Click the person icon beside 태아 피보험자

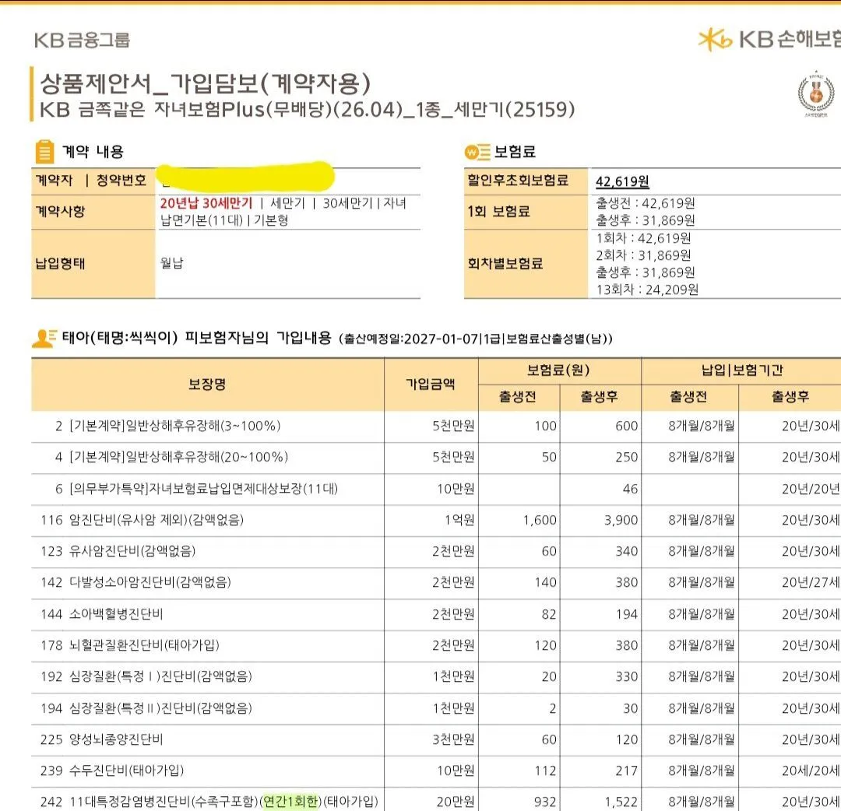(44, 339)
